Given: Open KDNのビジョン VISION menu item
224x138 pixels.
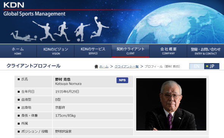Looking at the screenshot, I should [x=56, y=51].
